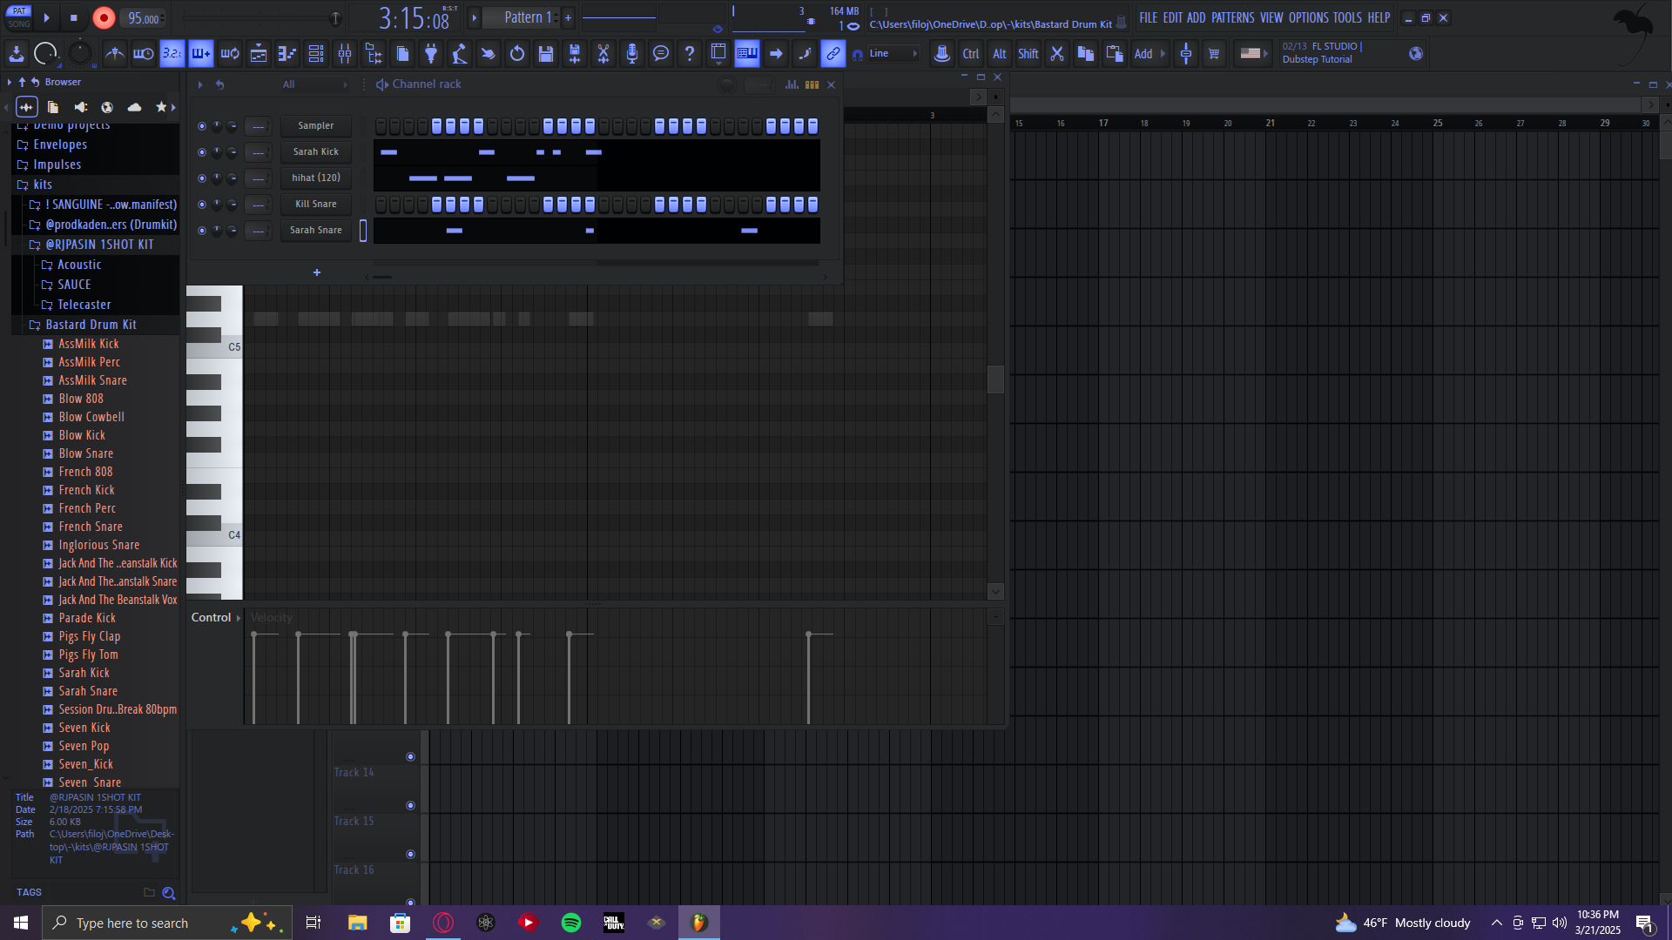Click the microphone recording icon
The width and height of the screenshot is (1672, 940).
(x=632, y=54)
